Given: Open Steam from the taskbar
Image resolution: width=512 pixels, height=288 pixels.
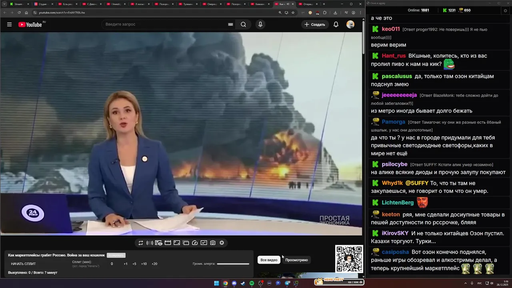Looking at the screenshot, I should coord(243,283).
